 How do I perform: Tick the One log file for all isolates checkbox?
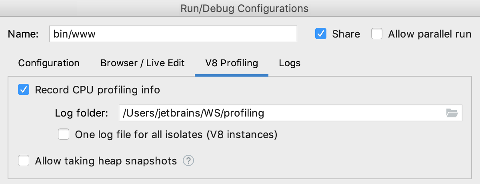coord(64,135)
